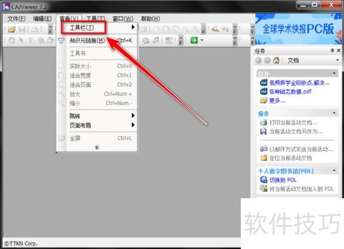Viewport: 344px width, 249px height.
Task: Open the 帮助(H) menu
Action: 151,19
